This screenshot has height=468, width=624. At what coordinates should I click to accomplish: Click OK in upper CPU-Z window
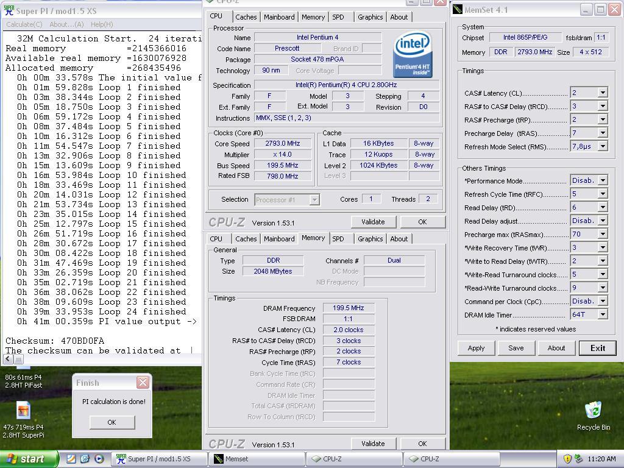[x=423, y=222]
